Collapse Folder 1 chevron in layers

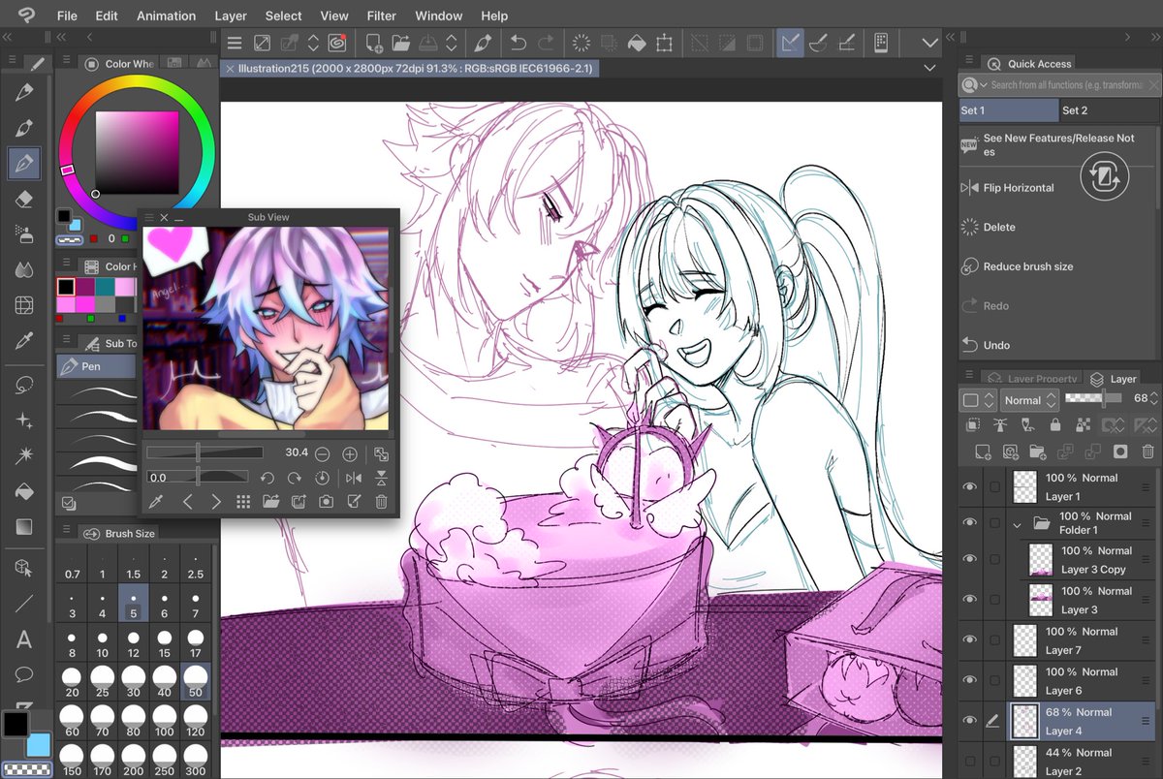click(x=1017, y=524)
